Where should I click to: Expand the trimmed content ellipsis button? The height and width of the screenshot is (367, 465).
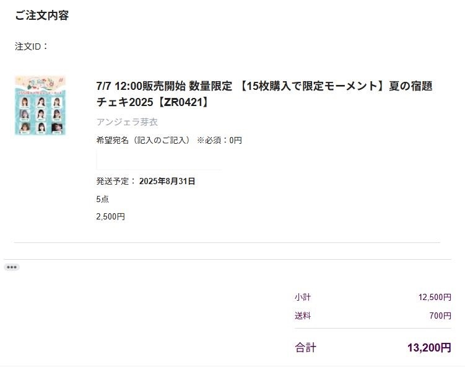(x=12, y=267)
